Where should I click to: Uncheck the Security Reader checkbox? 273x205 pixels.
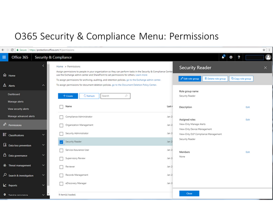coord(61,142)
